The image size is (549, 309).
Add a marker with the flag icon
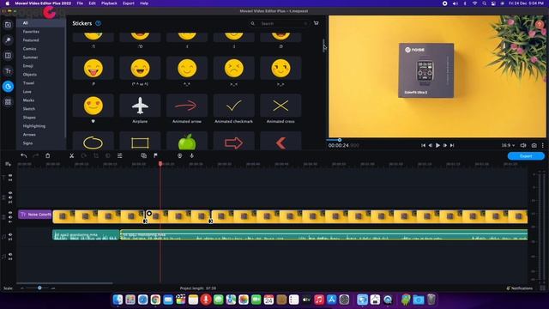pyautogui.click(x=155, y=155)
